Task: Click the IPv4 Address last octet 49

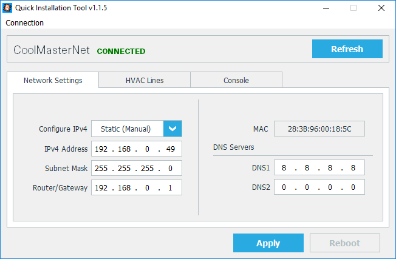Action: coord(169,149)
